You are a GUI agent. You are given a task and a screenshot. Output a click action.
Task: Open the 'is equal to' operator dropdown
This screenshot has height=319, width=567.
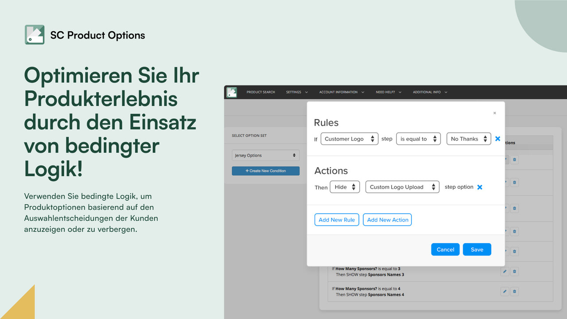[x=418, y=139]
